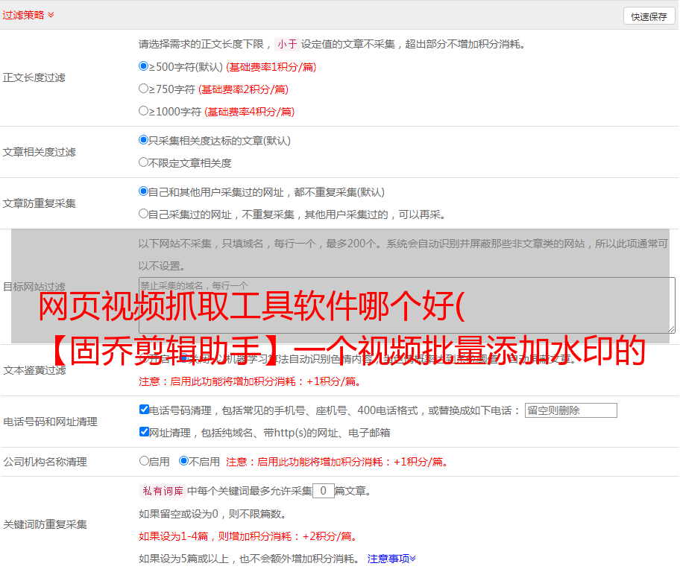Click the articles-per-keyword number field
This screenshot has width=680, height=572.
click(324, 491)
